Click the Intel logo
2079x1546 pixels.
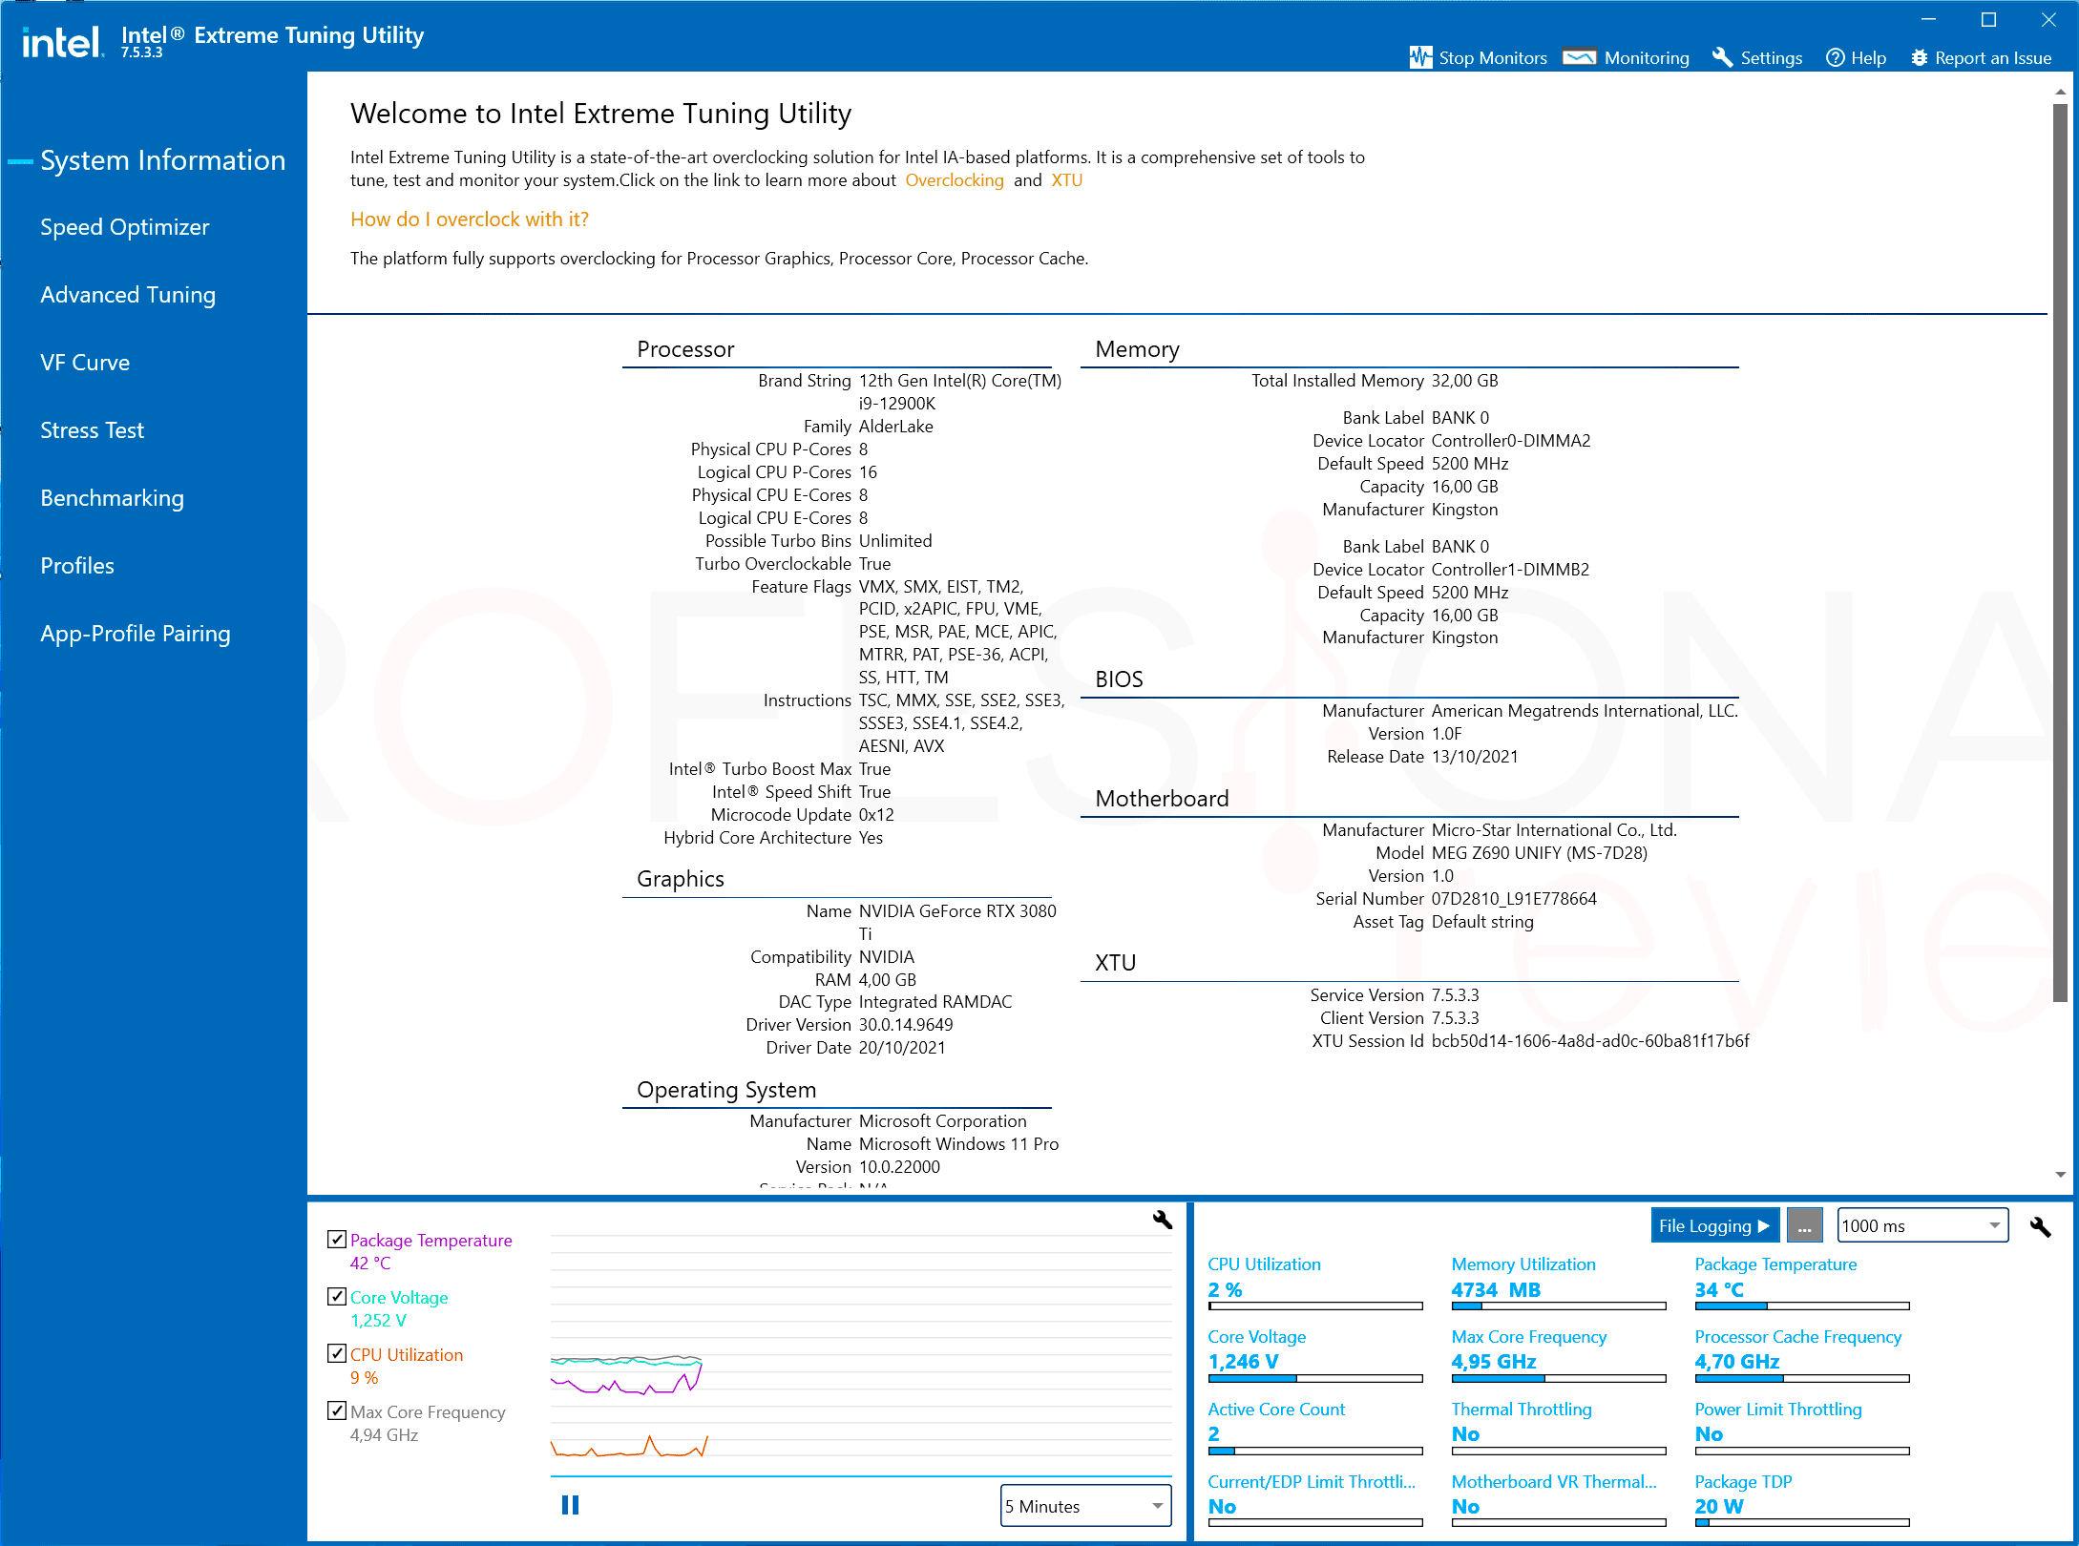click(x=63, y=42)
